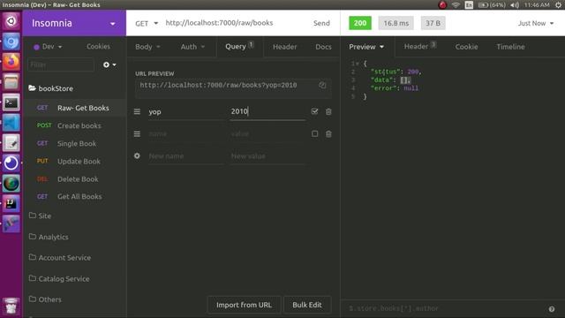The height and width of the screenshot is (318, 565).
Task: Open IntelliJ IDEA dock icon
Action: [11, 204]
